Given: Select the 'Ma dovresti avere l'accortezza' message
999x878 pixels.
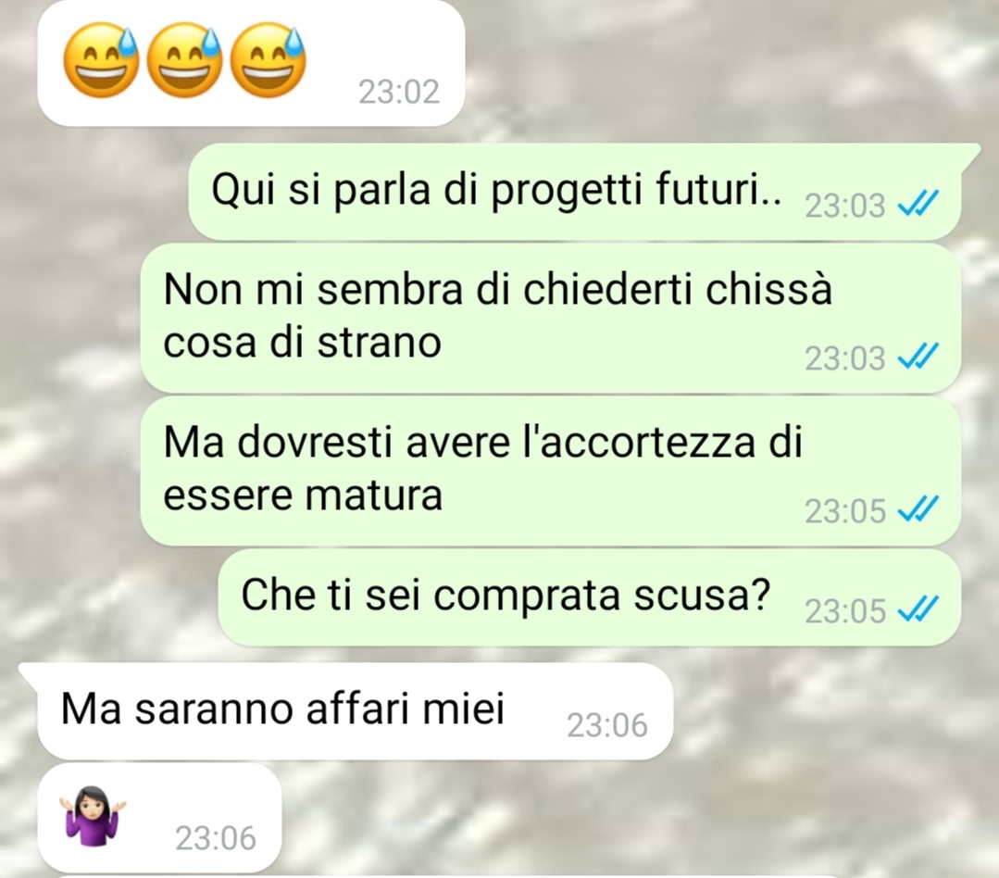Looking at the screenshot, I should [551, 470].
